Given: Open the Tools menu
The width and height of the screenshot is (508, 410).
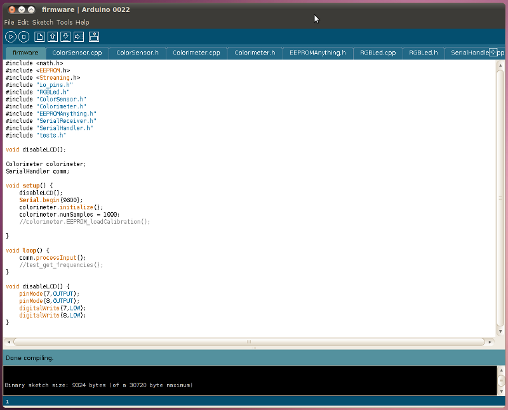Looking at the screenshot, I should [63, 22].
